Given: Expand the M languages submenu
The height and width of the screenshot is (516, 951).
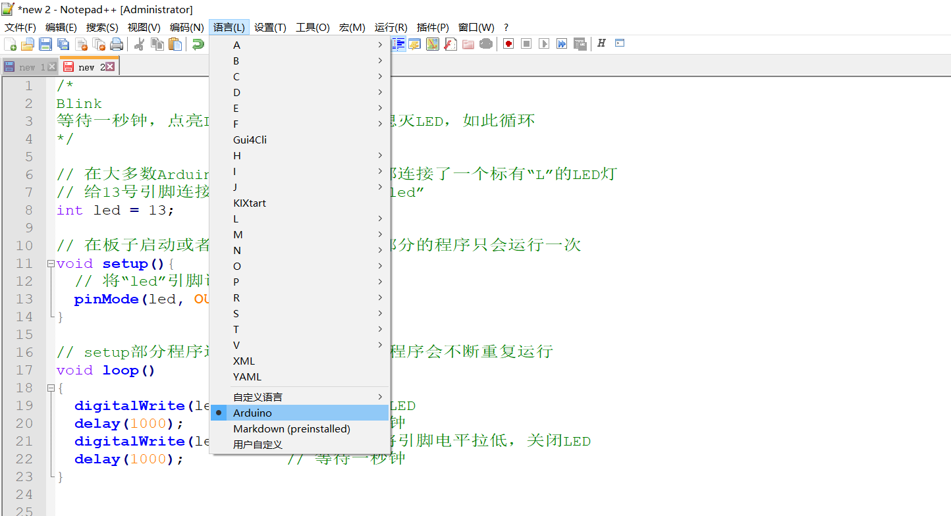Looking at the screenshot, I should [300, 234].
